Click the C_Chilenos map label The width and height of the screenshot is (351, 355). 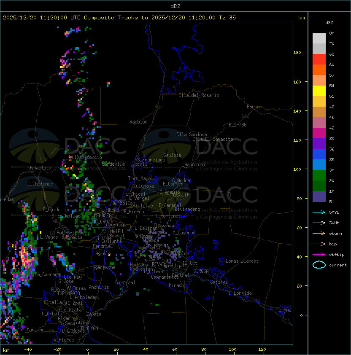coord(40,184)
